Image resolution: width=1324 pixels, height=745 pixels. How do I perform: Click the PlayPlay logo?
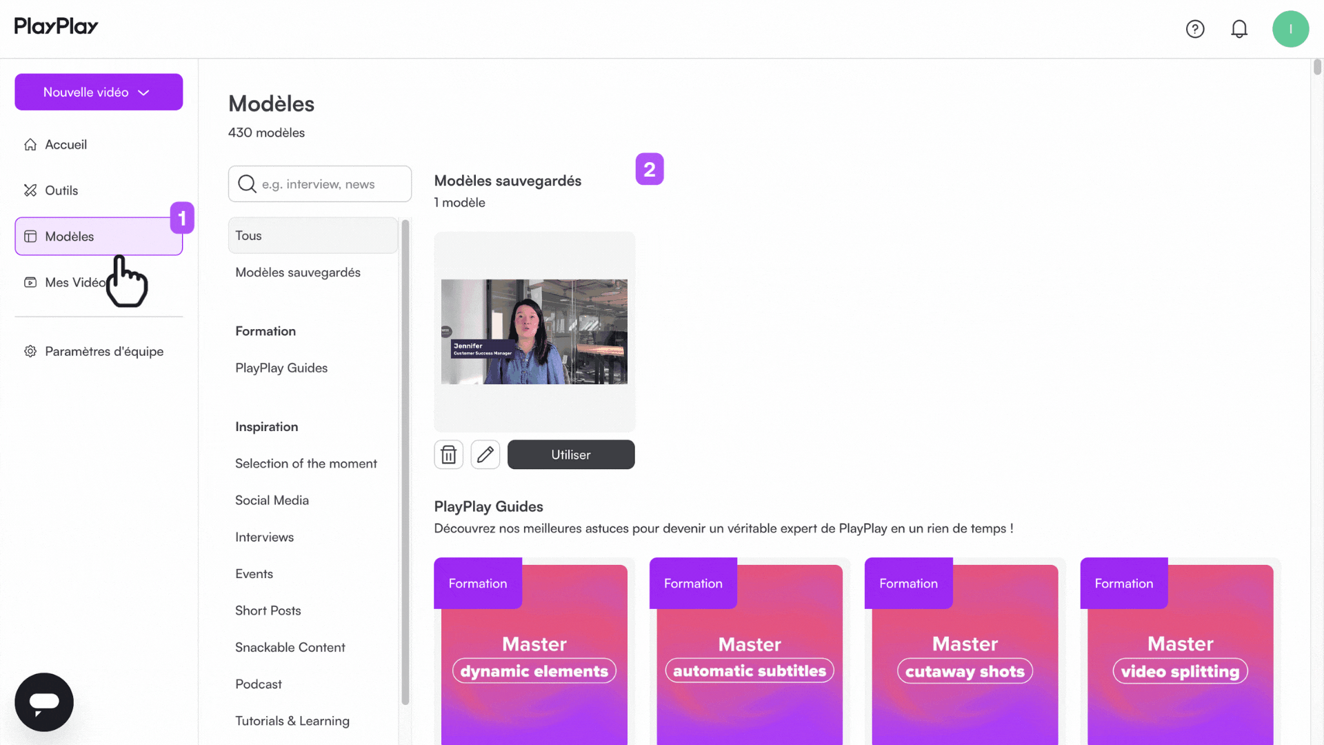57,26
